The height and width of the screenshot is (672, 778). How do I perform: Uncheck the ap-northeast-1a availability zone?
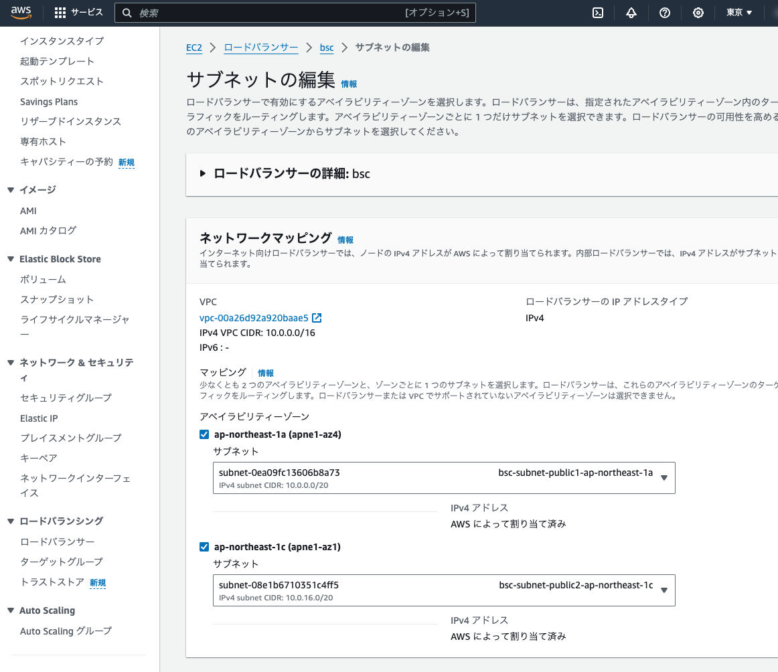(x=204, y=434)
